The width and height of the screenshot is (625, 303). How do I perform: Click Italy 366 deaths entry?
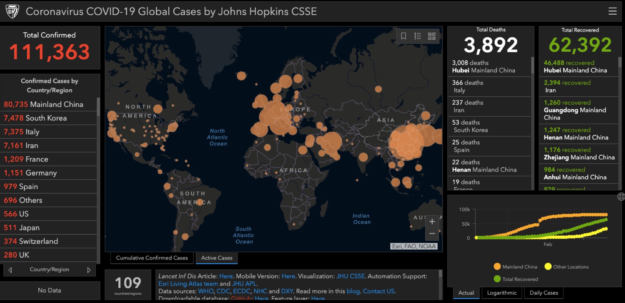click(x=489, y=87)
